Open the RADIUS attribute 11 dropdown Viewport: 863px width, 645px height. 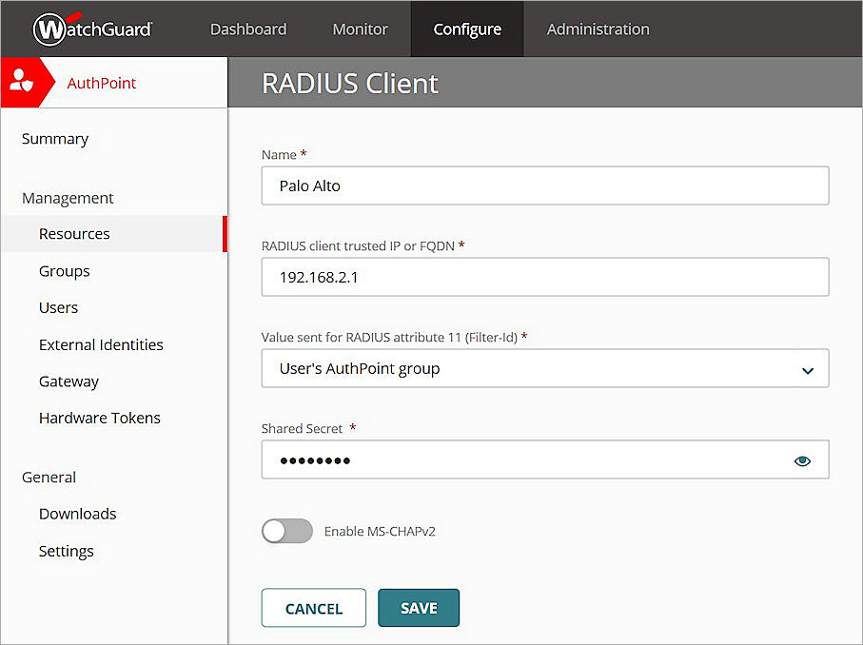[804, 368]
